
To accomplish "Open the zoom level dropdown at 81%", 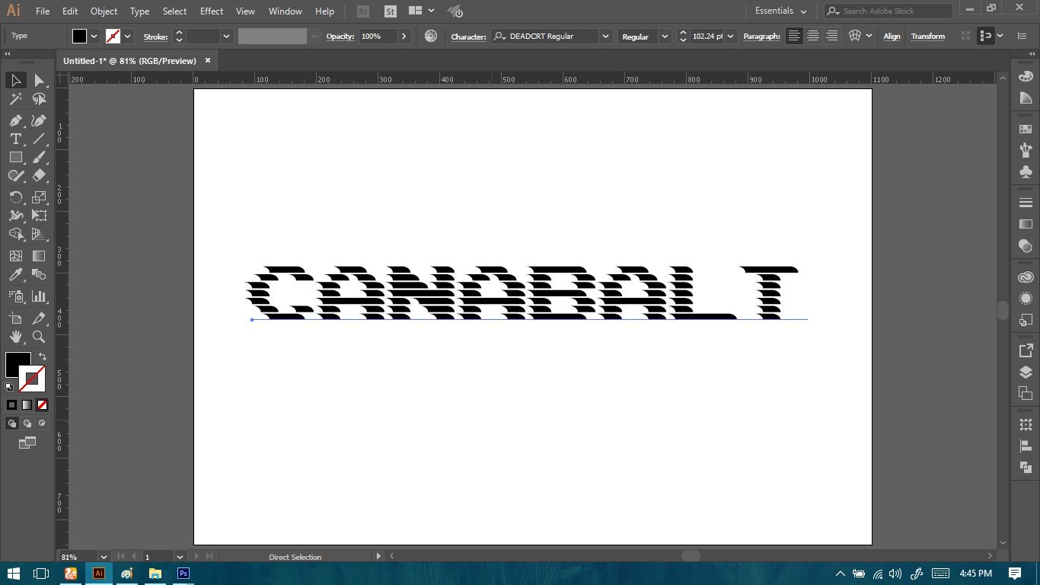I will coord(104,557).
